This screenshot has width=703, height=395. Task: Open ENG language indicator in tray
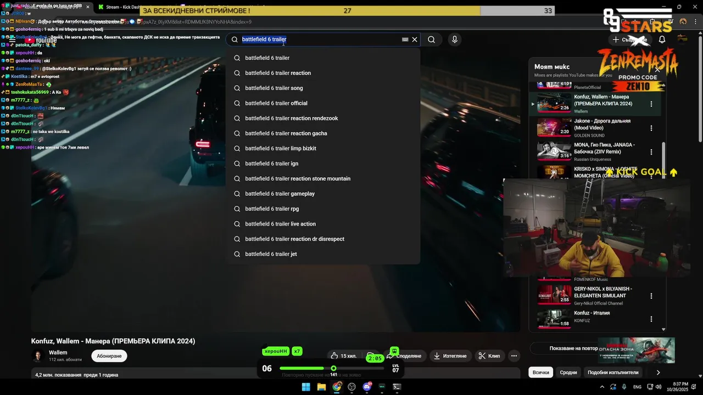(x=637, y=387)
